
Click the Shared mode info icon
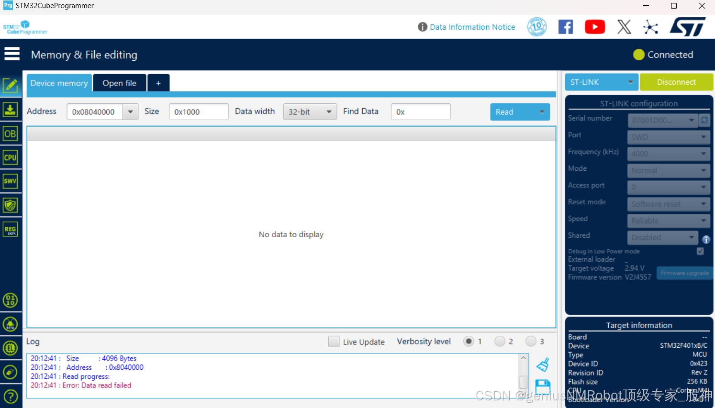tap(706, 239)
